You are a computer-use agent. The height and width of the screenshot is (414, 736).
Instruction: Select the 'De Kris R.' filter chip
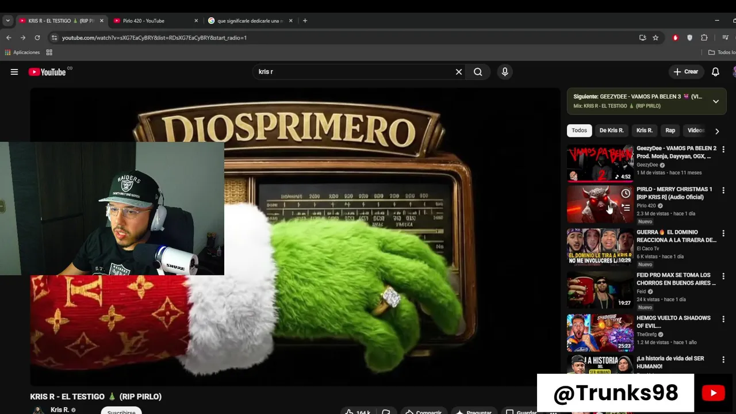(611, 131)
